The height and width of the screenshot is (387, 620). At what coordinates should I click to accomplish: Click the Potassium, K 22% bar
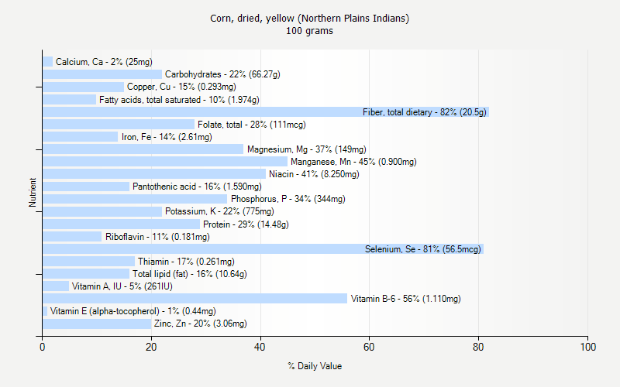coord(102,211)
